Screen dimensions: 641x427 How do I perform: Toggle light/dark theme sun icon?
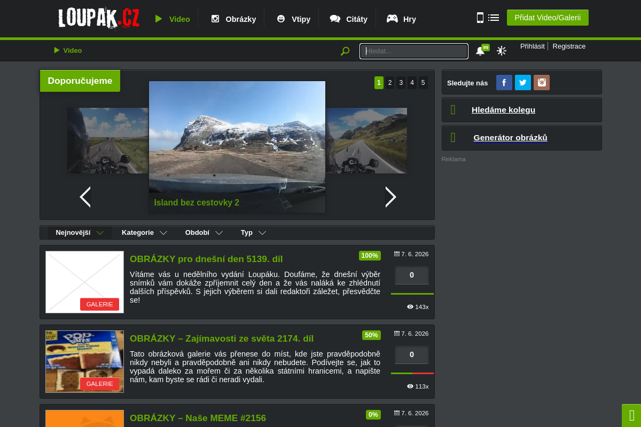tap(502, 51)
